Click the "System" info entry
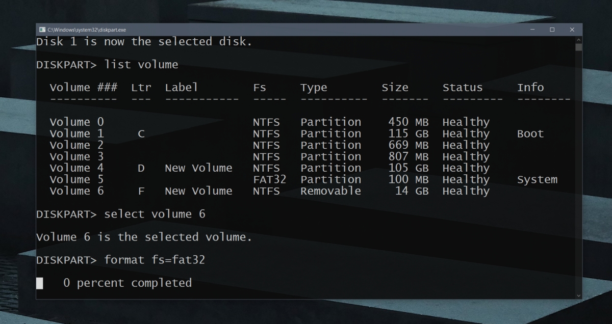612x324 pixels. 537,179
